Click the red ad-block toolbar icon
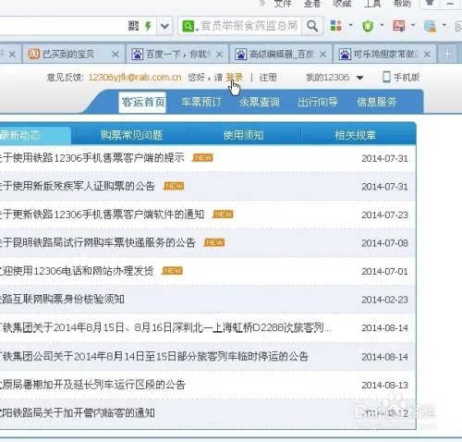 tap(399, 26)
